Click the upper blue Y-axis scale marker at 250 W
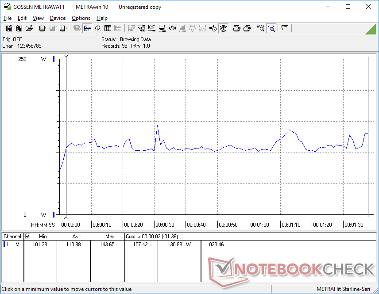 pos(54,59)
